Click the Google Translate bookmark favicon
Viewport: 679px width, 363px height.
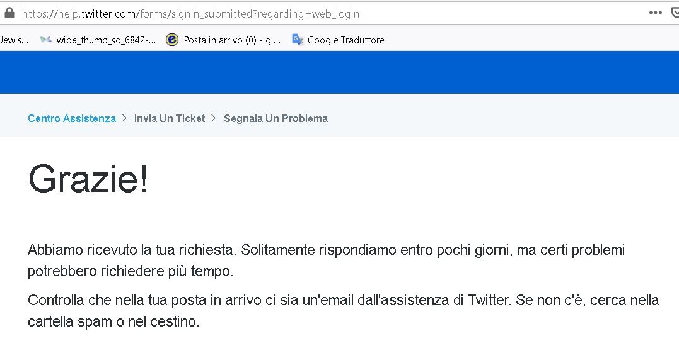pyautogui.click(x=298, y=40)
